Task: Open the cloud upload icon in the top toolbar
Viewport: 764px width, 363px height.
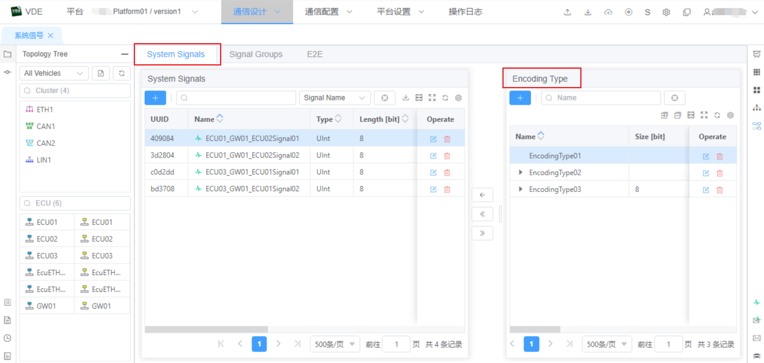Action: click(x=608, y=12)
